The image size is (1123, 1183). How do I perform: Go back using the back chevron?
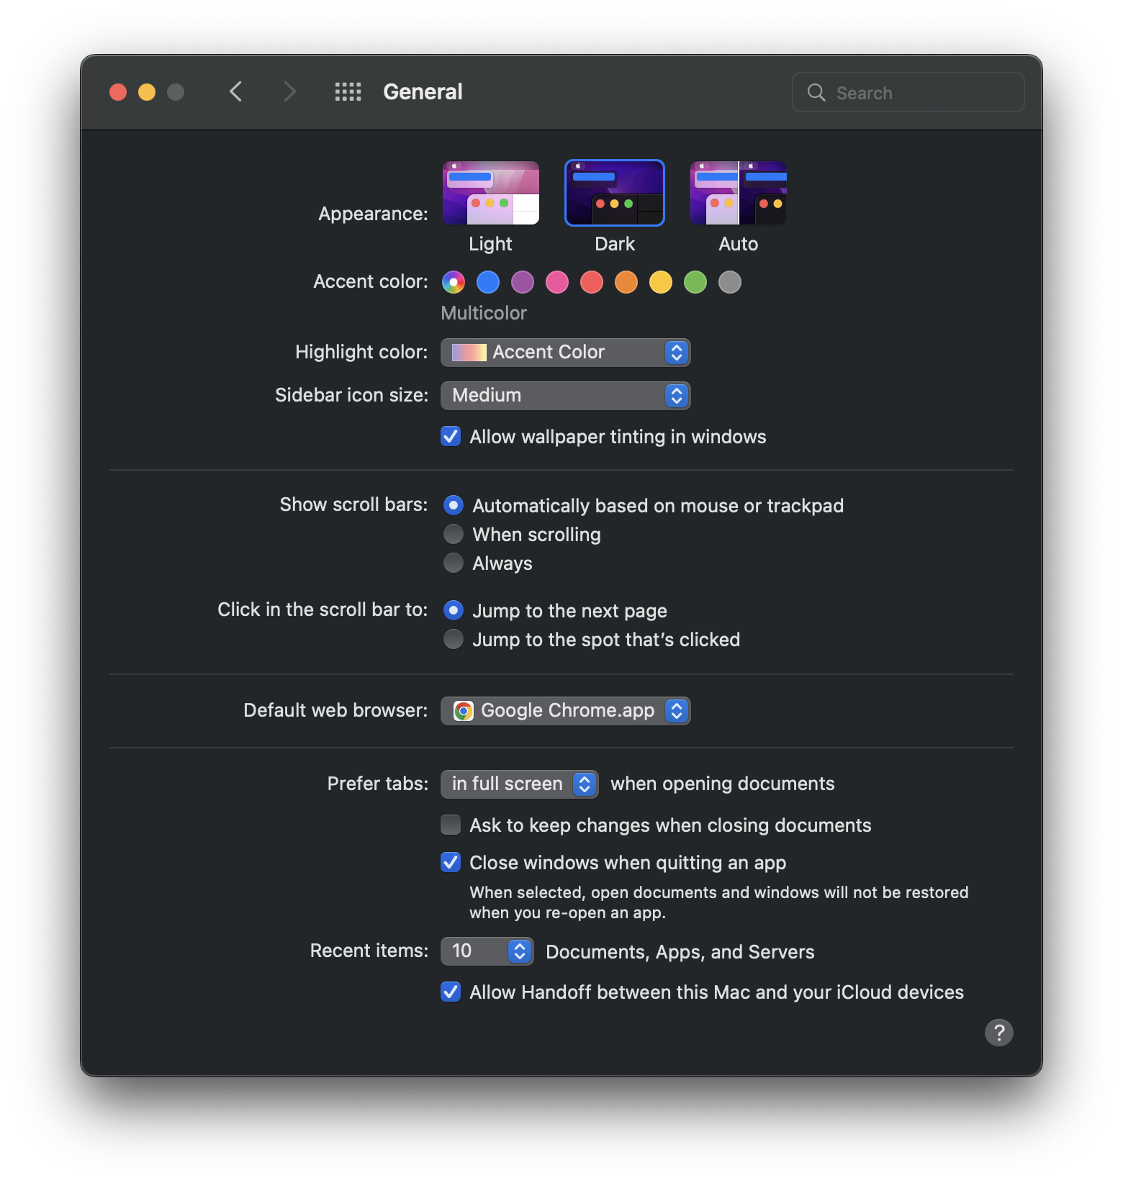pyautogui.click(x=235, y=91)
